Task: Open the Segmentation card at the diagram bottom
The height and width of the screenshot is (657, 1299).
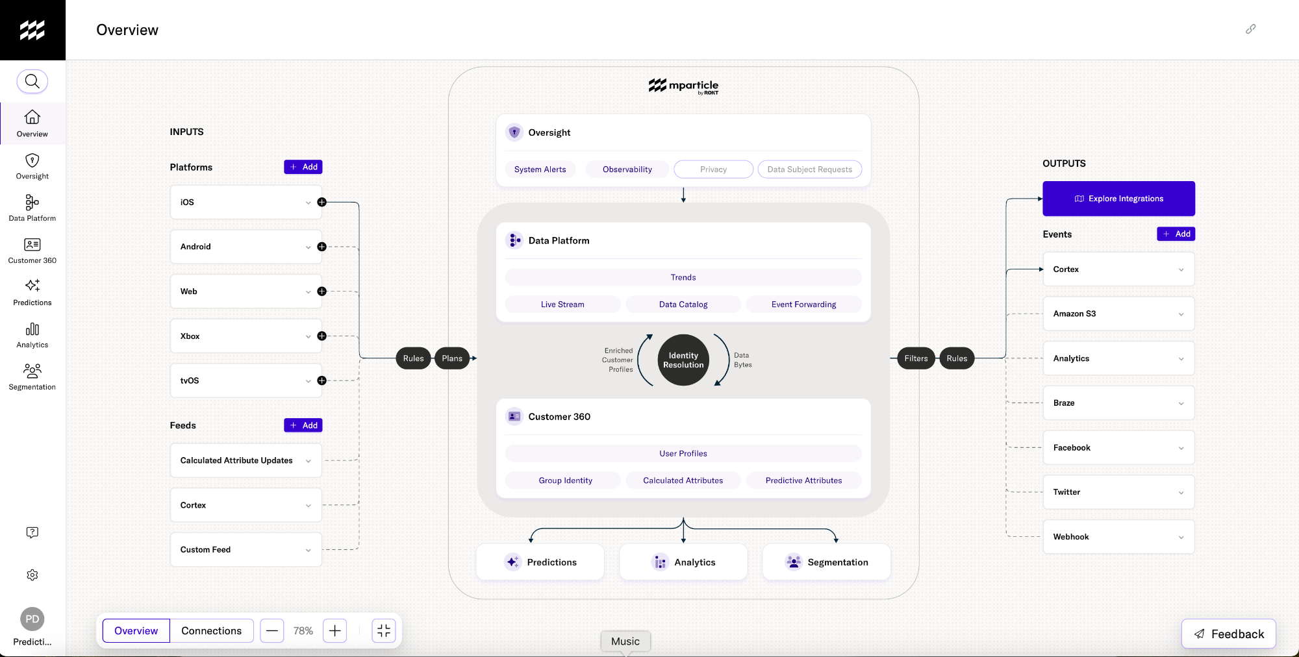Action: [x=827, y=562]
